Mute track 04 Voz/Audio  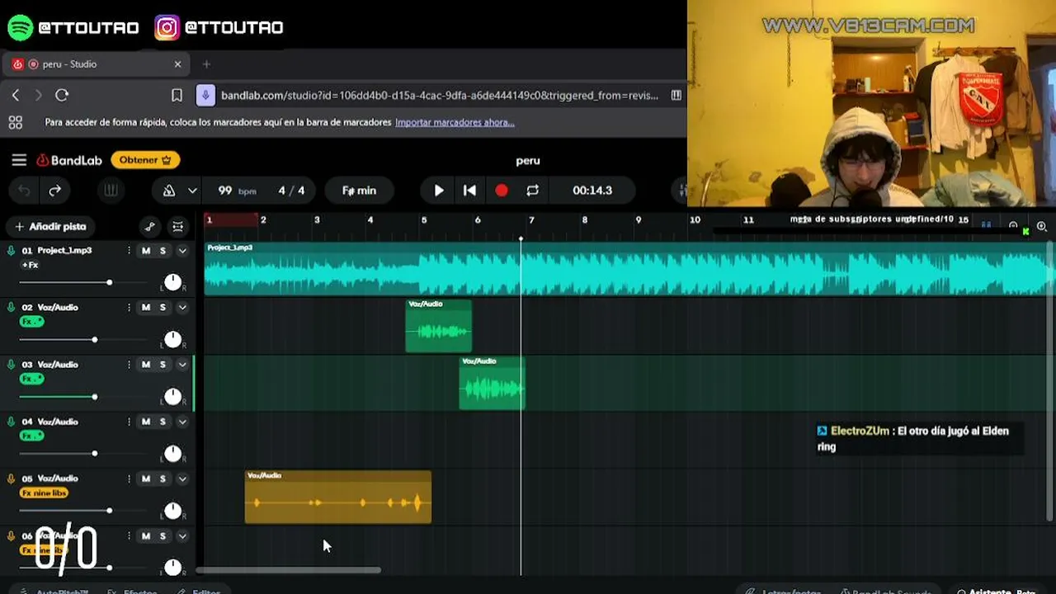click(146, 422)
